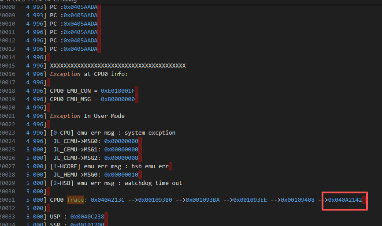This screenshot has width=382, height=226.
Task: Click the SSP value 0x00101200
Action: click(x=87, y=224)
